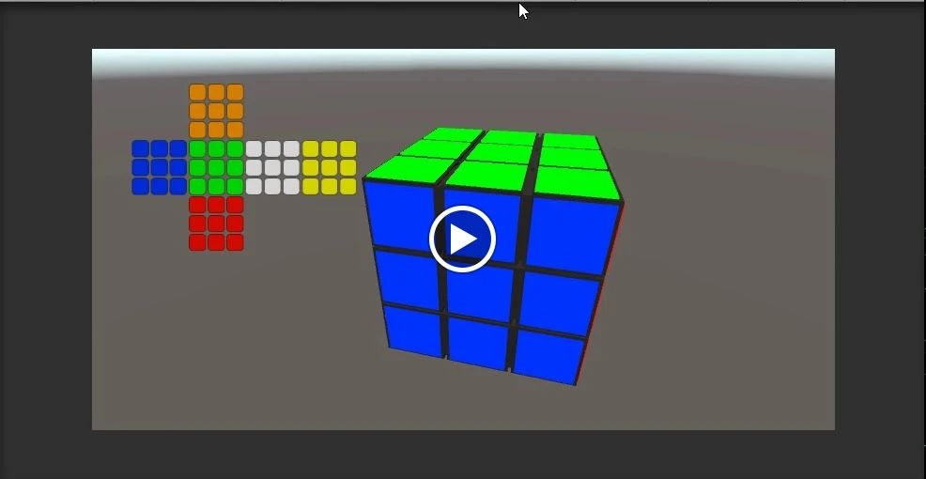Click the center tile of the 3D cube's green top
The width and height of the screenshot is (926, 479).
[x=498, y=152]
